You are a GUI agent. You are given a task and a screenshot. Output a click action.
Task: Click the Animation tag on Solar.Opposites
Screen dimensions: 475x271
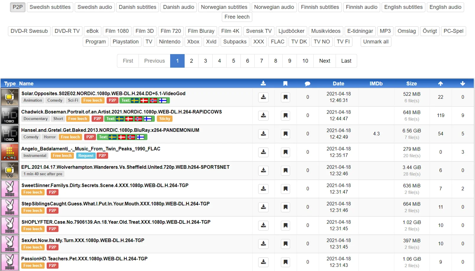33,100
